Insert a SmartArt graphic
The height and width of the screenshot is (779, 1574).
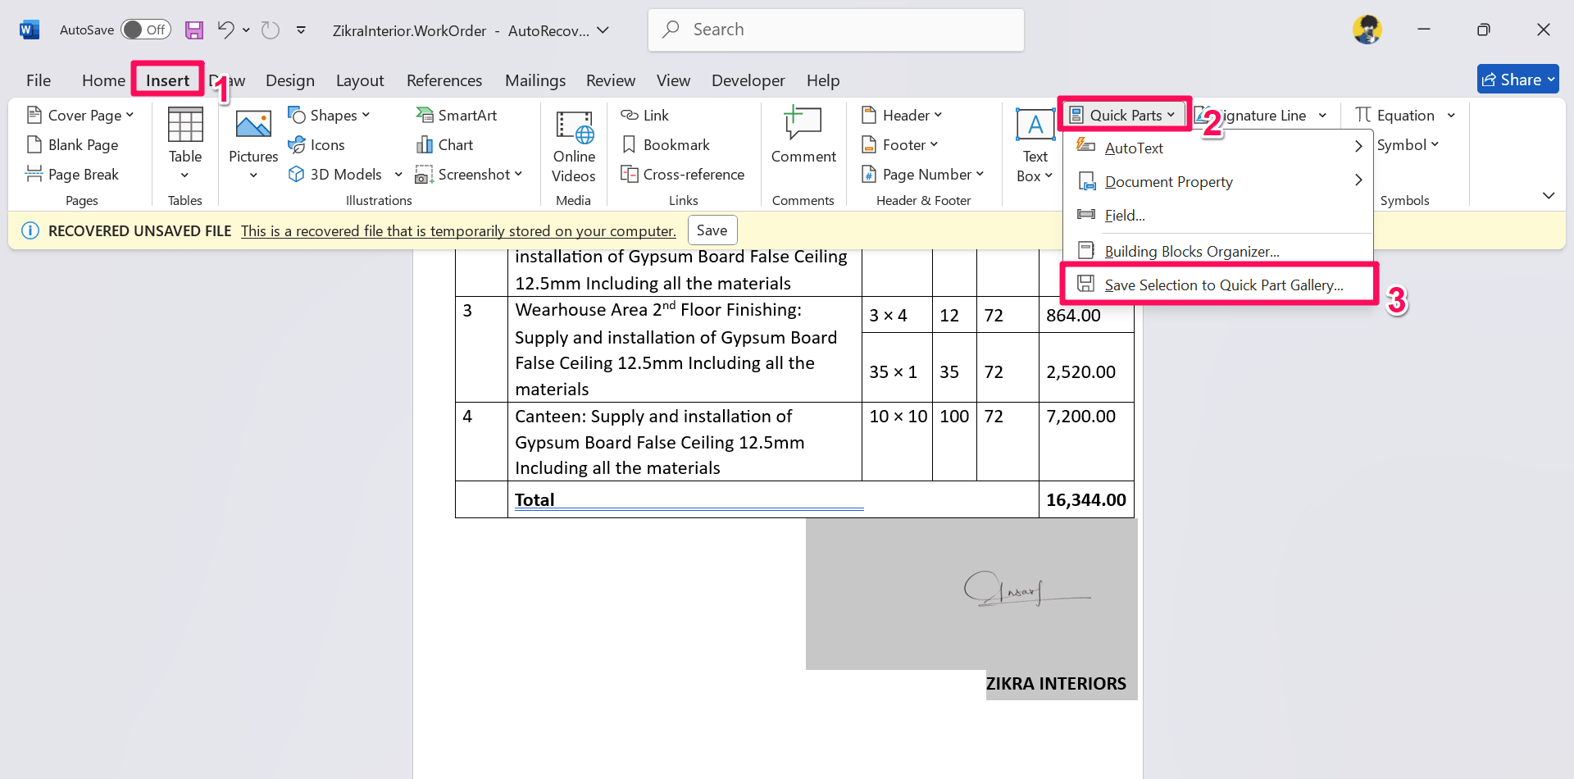457,116
